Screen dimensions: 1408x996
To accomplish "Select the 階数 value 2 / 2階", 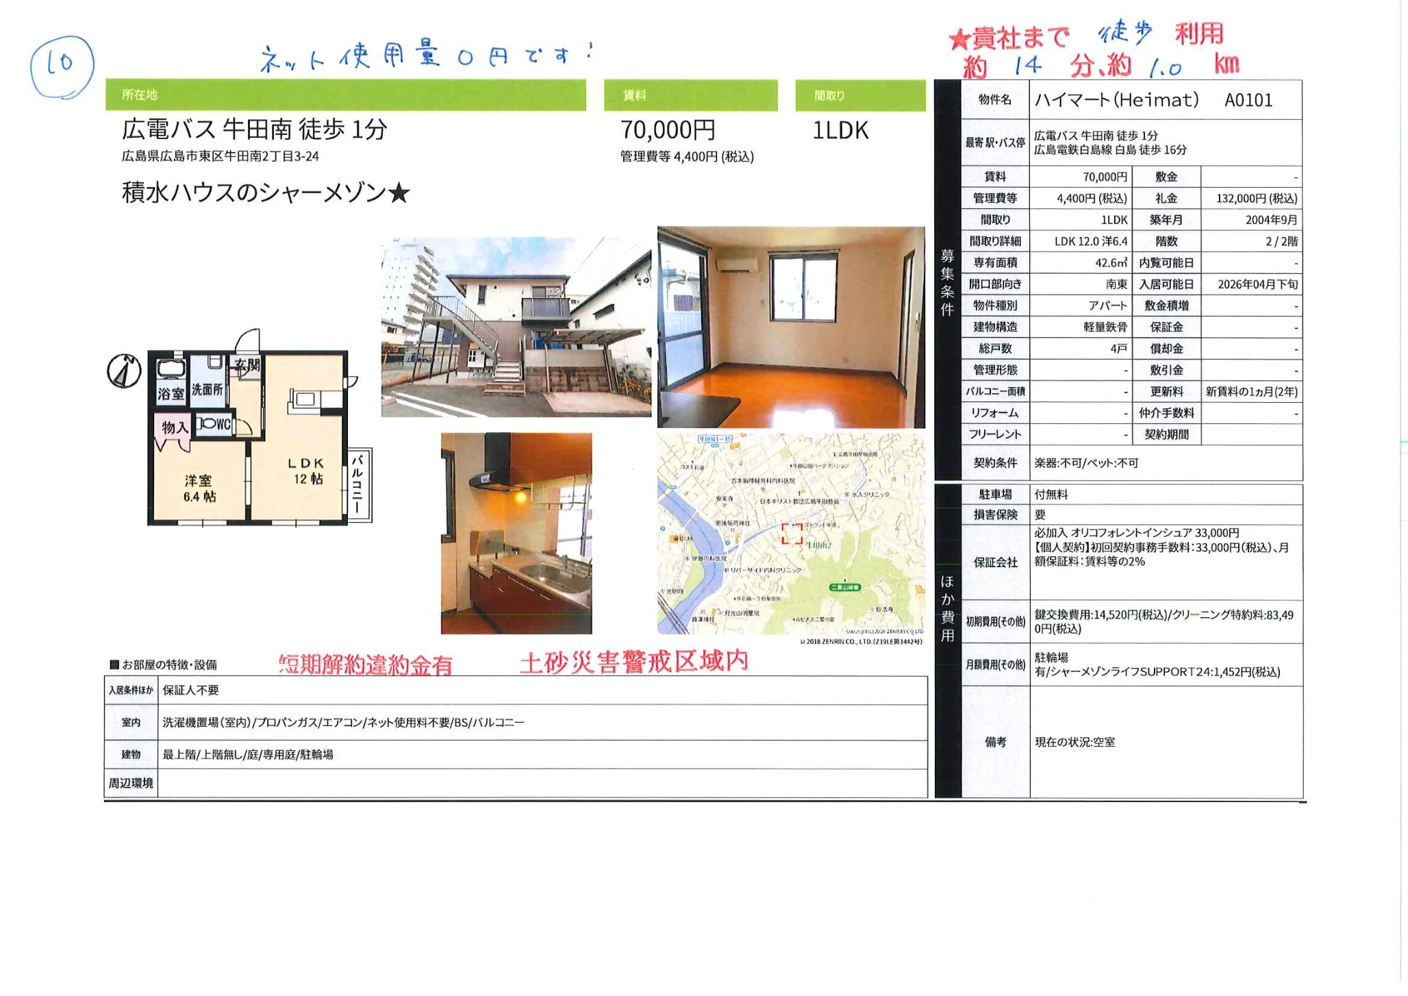I will [x=1281, y=241].
